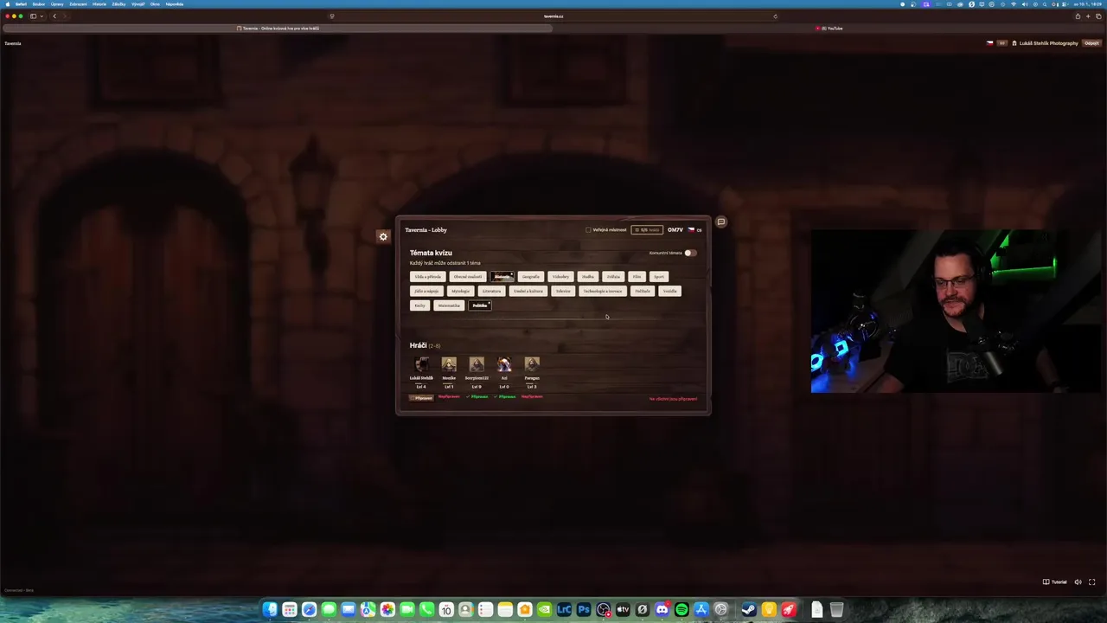Click the Tavernia logo text
This screenshot has width=1107, height=623.
pyautogui.click(x=13, y=43)
